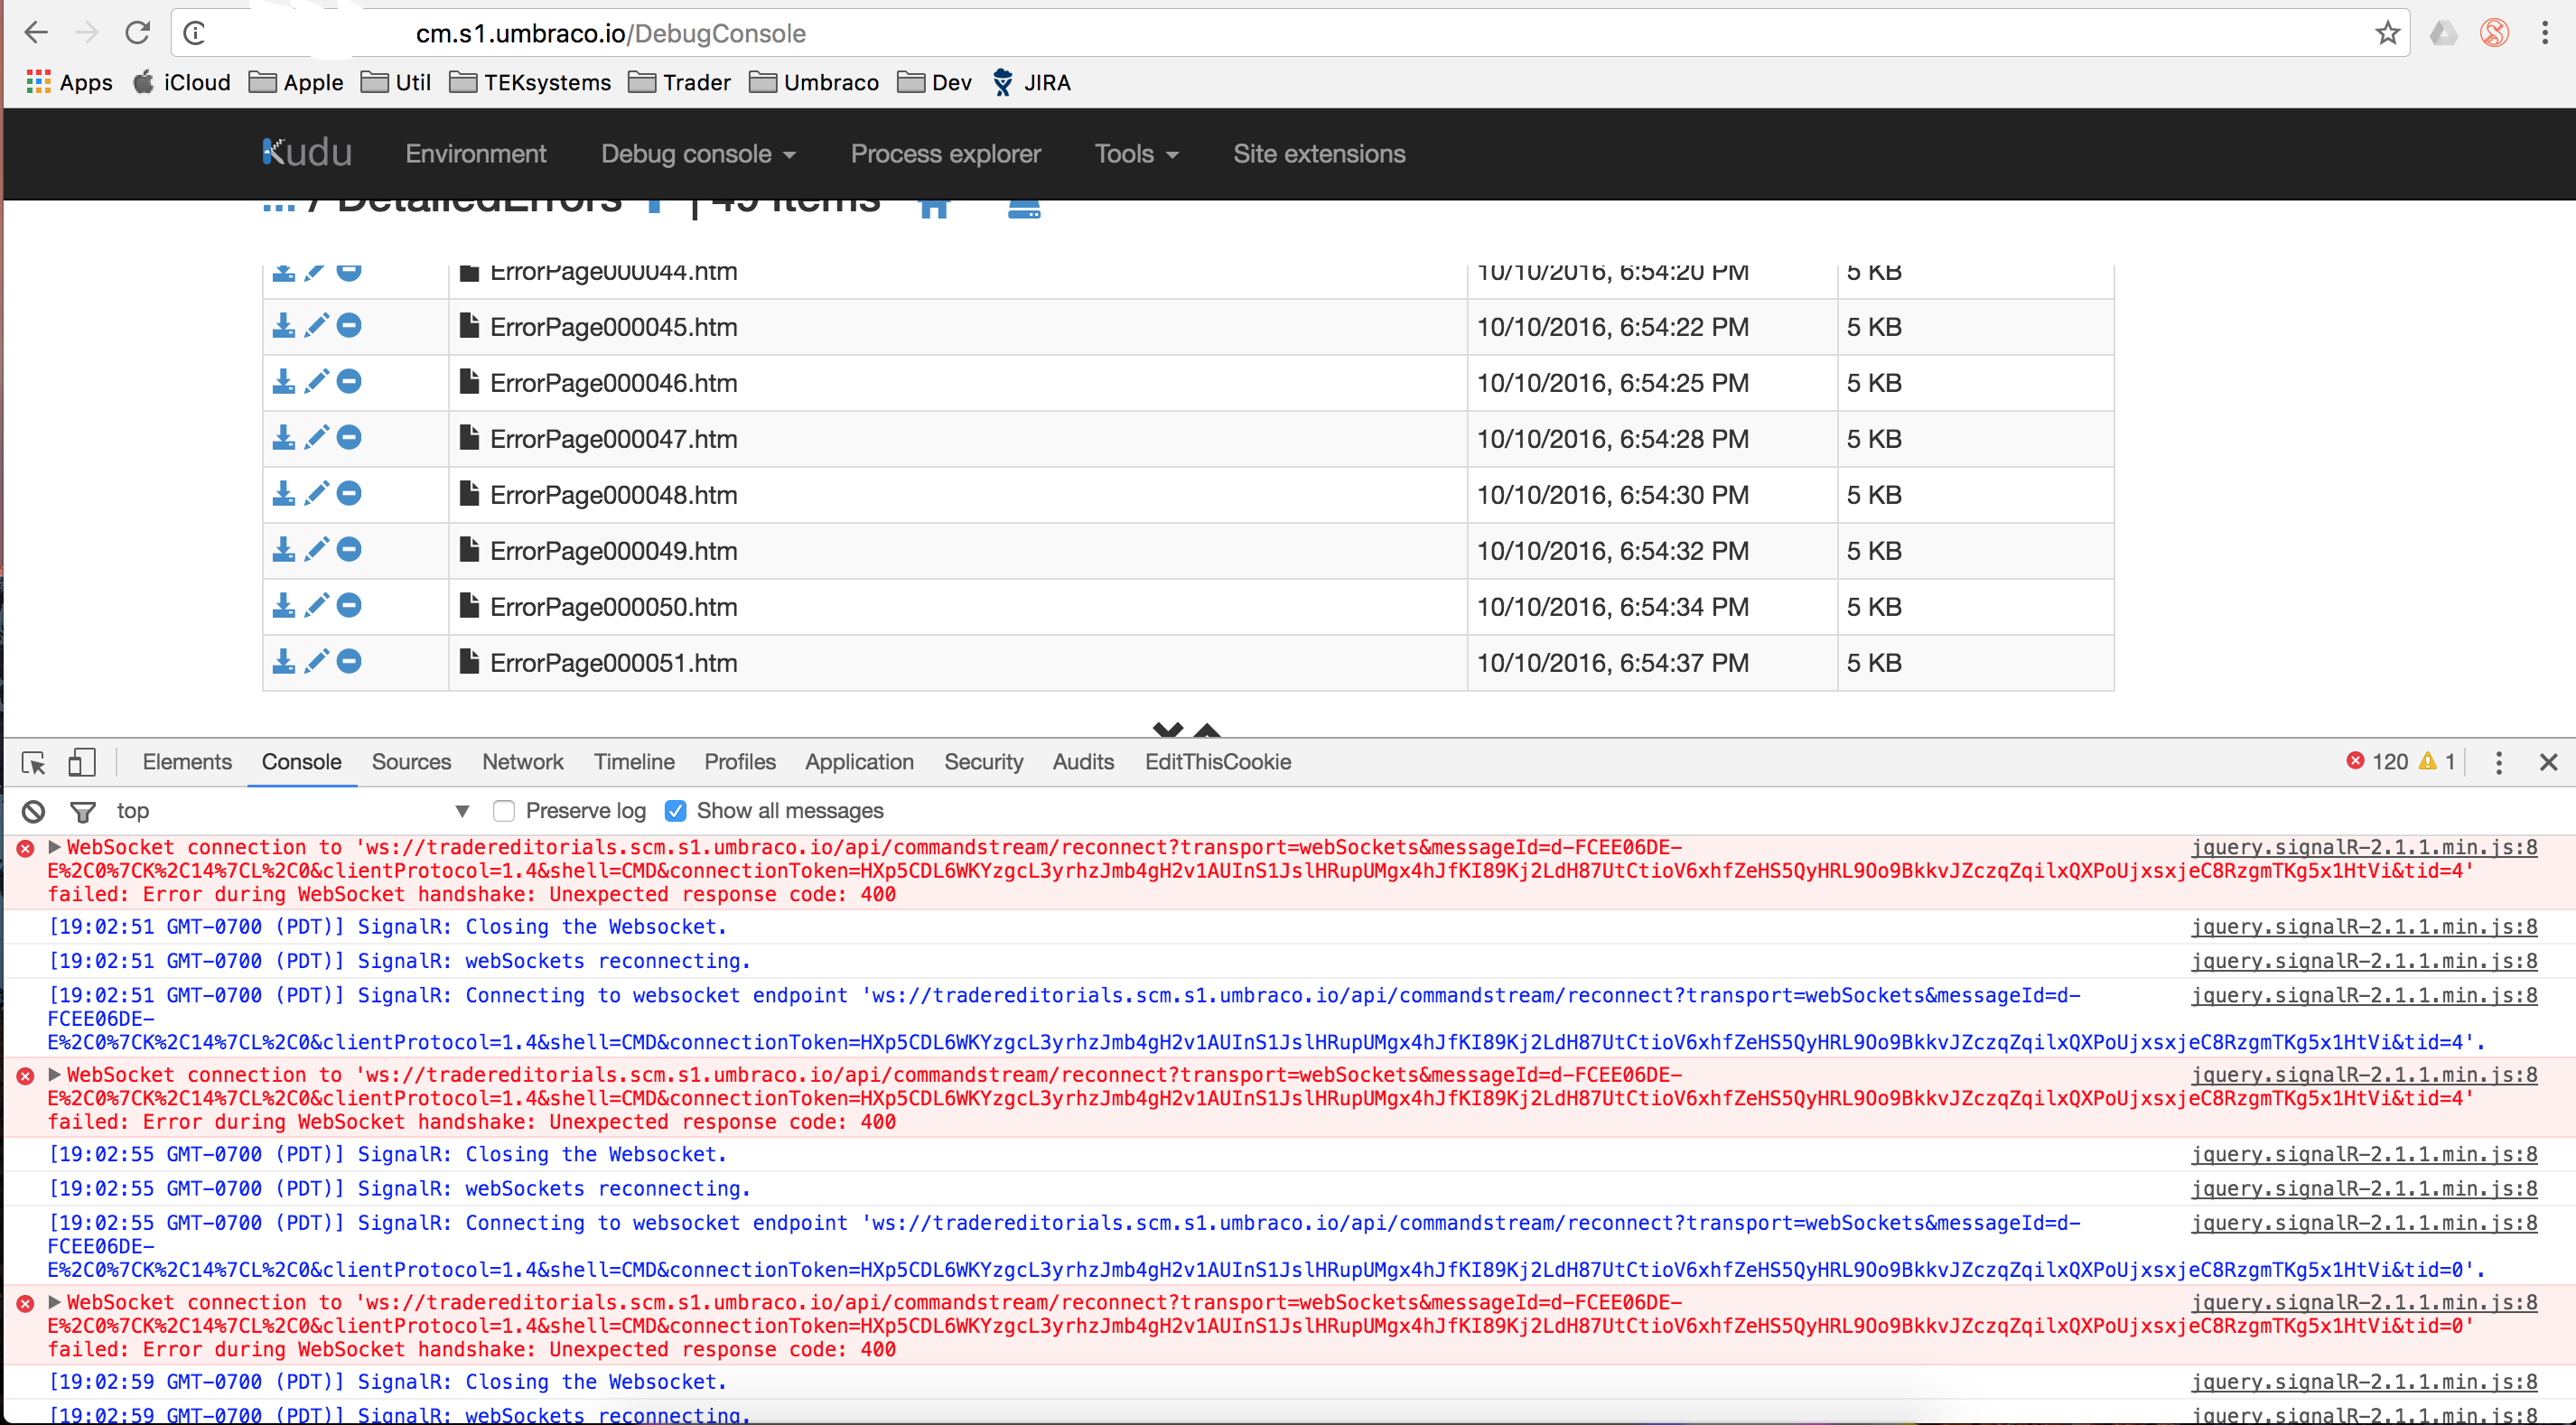Download ErrorPage000045.htm file
This screenshot has width=2576, height=1425.
(284, 326)
